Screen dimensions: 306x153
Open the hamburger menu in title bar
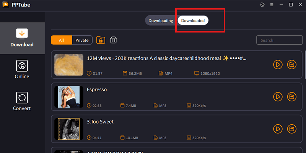[x=272, y=5]
